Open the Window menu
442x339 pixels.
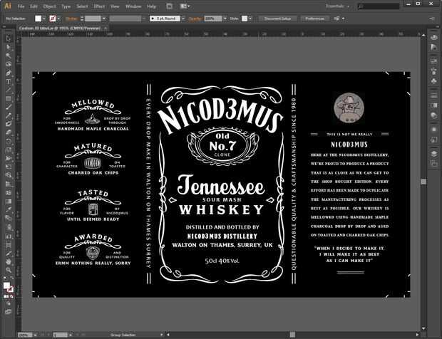(x=133, y=6)
